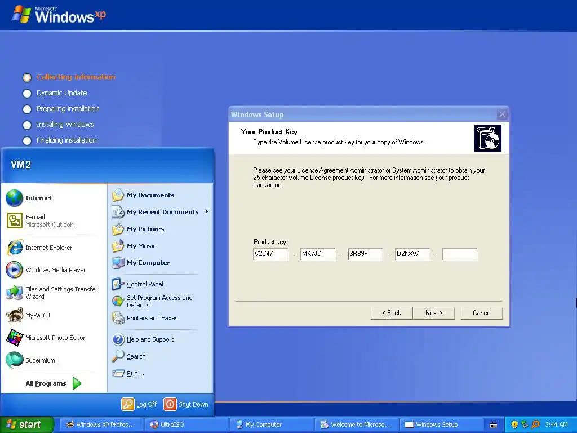Switch to Welcome to Microsoft taskbar item
The image size is (577, 433).
point(356,425)
